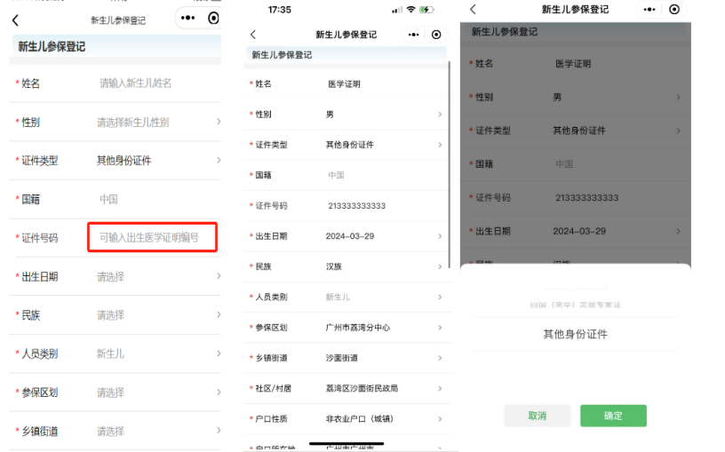This screenshot has height=452, width=725.
Task: Click the 新生儿参保登记 header in left screenshot
Action: pyautogui.click(x=52, y=47)
